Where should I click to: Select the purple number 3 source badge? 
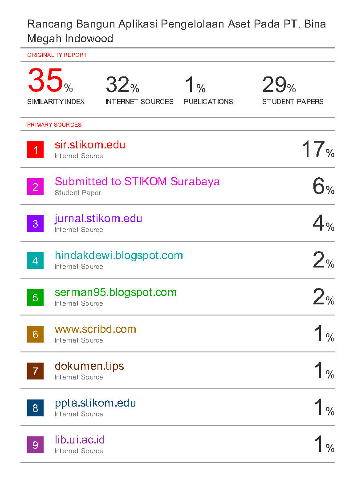35,224
